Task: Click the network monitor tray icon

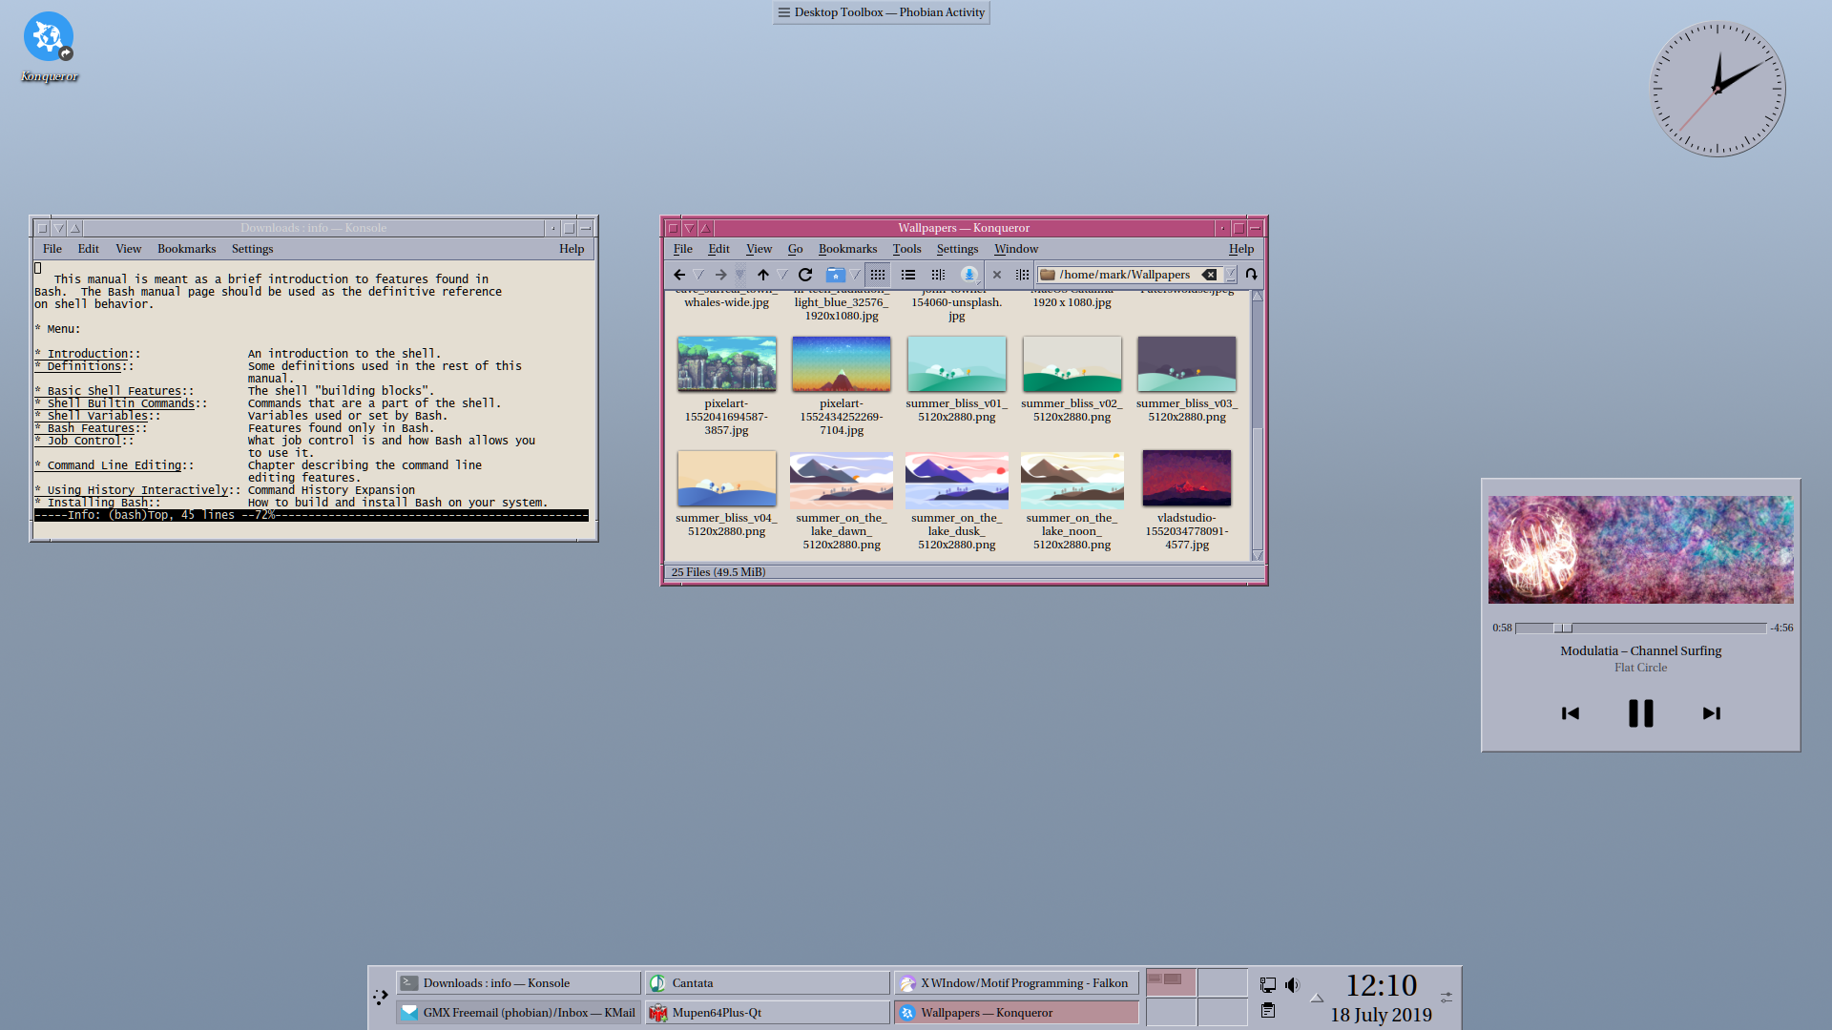Action: click(x=1268, y=985)
